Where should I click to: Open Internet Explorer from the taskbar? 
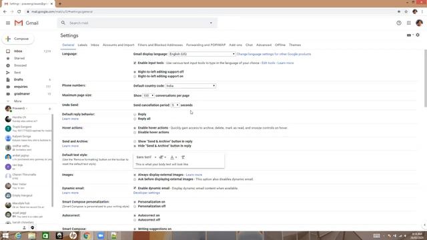pyautogui.click(x=18, y=235)
